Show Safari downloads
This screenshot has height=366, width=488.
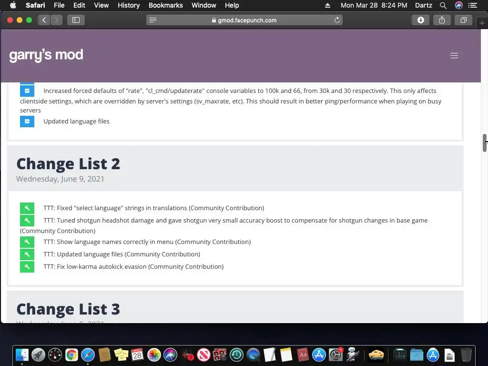tap(420, 20)
